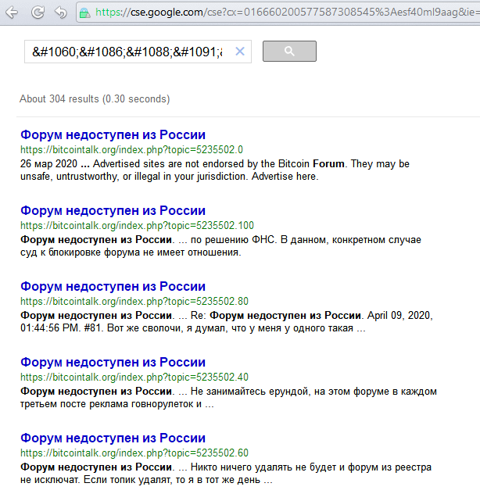480x501 pixels.
Task: Click snippet mentioning 'по решению ФНС'
Action: [220, 246]
